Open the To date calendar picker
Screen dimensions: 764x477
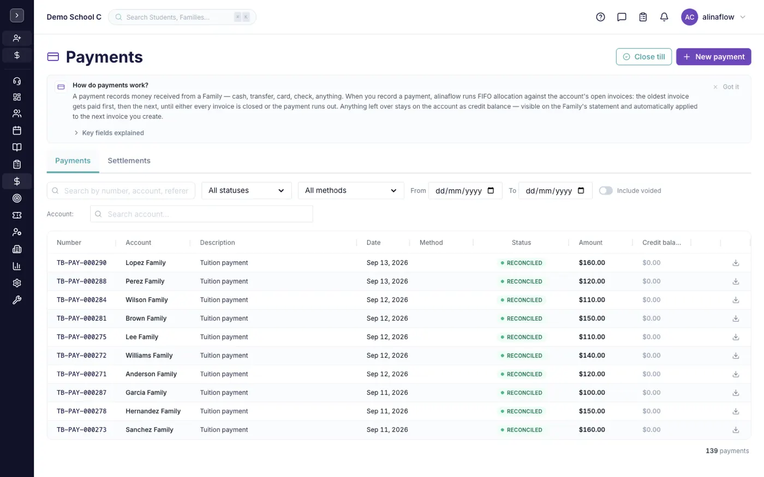(581, 190)
